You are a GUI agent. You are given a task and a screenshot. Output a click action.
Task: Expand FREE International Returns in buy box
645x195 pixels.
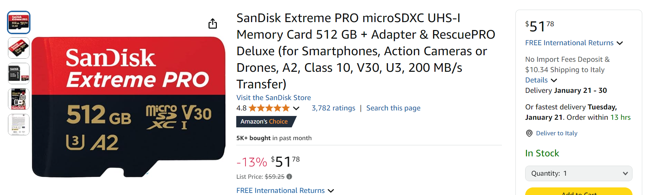click(x=574, y=43)
